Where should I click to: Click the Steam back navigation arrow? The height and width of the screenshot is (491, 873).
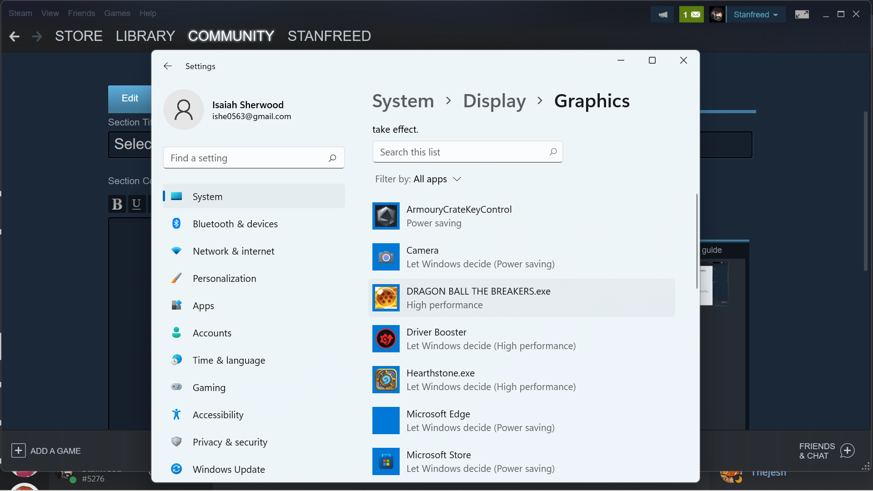[x=15, y=36]
